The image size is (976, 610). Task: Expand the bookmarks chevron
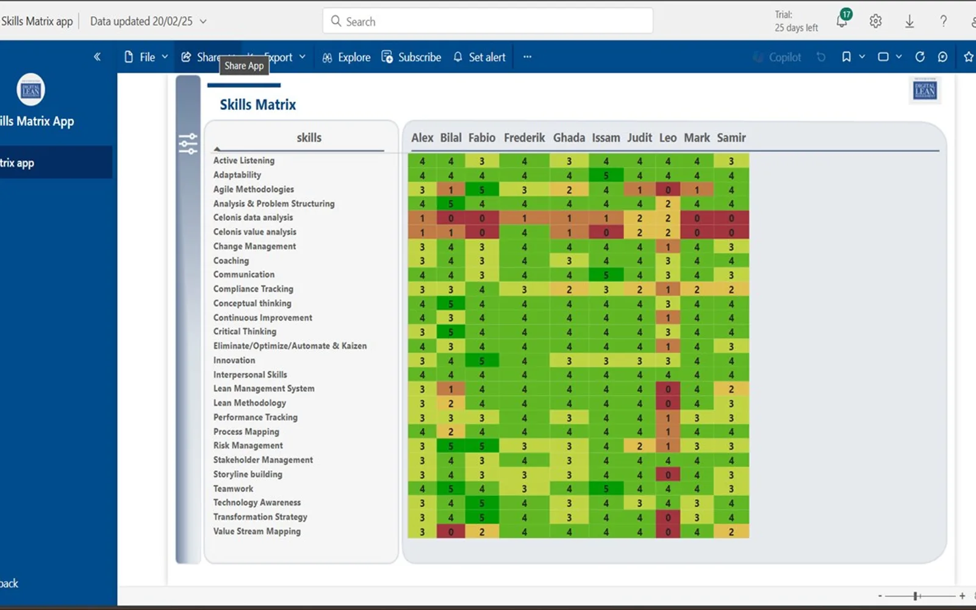pos(862,57)
